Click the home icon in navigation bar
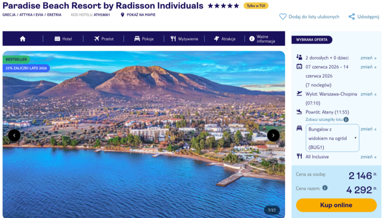Viewport: 383px width, 218px height. [x=23, y=39]
